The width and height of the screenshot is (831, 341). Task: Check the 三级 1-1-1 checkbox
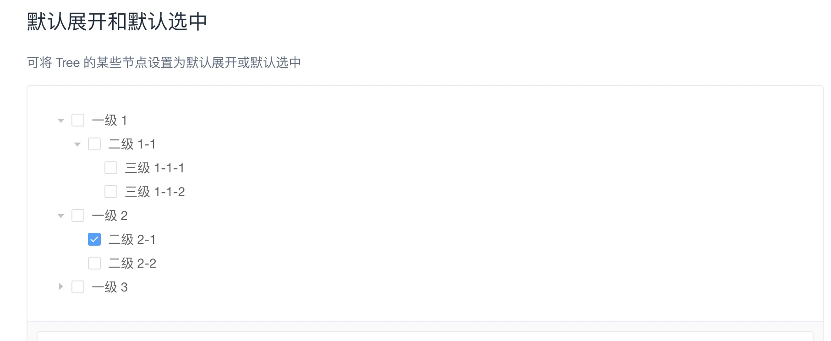111,168
